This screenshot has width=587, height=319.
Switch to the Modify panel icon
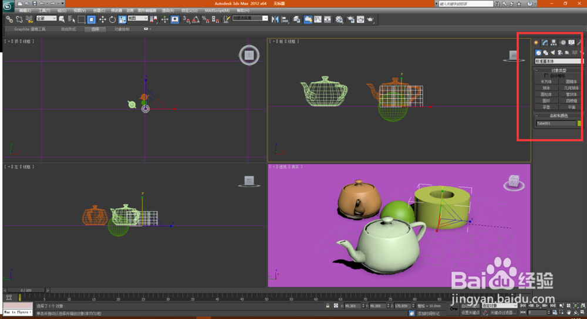coord(545,42)
